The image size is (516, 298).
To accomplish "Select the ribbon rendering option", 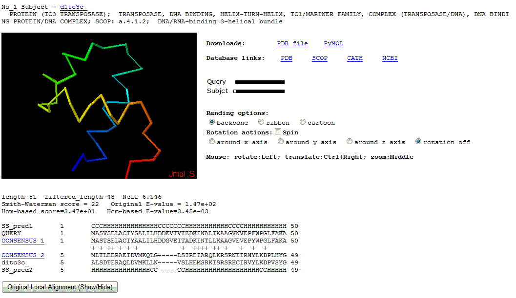I will pos(261,122).
